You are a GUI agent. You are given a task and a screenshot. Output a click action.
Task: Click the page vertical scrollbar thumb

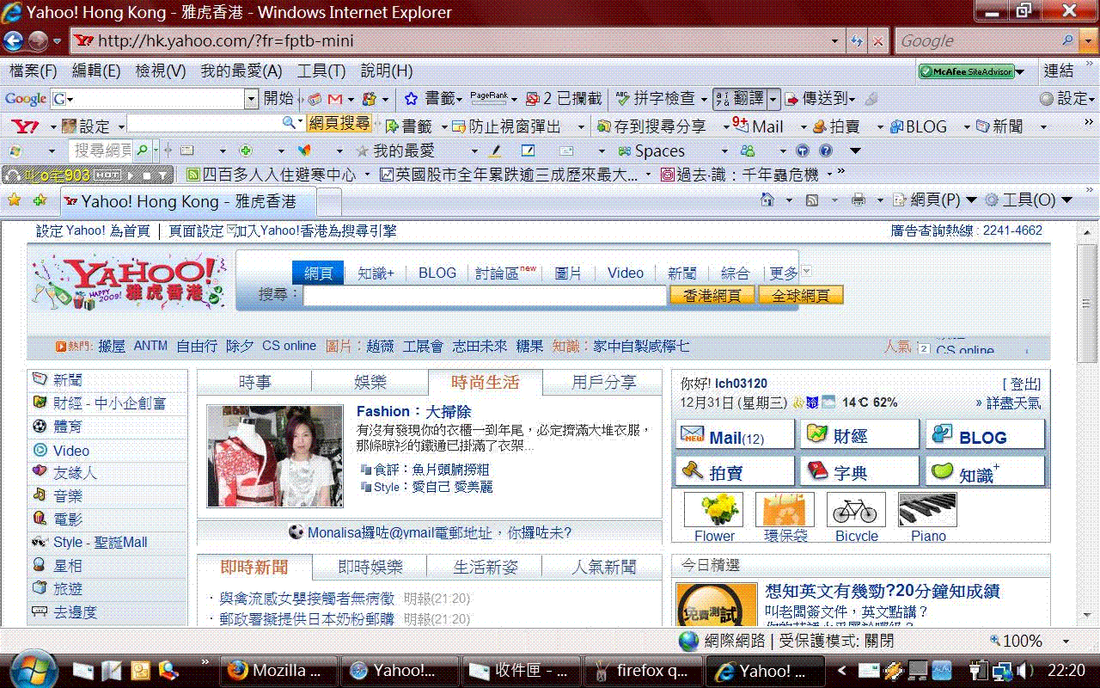(1086, 303)
